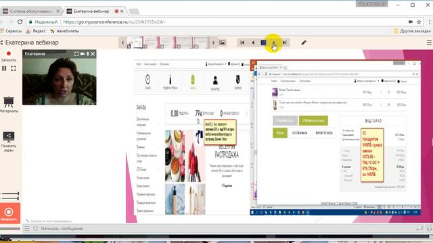This screenshot has width=433, height=243.
Task: Advance to the next slide
Action: tap(274, 43)
